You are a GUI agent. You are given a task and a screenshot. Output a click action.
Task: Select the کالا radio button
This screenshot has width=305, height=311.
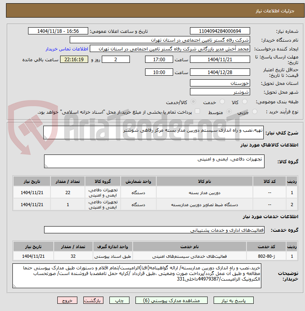point(244,102)
